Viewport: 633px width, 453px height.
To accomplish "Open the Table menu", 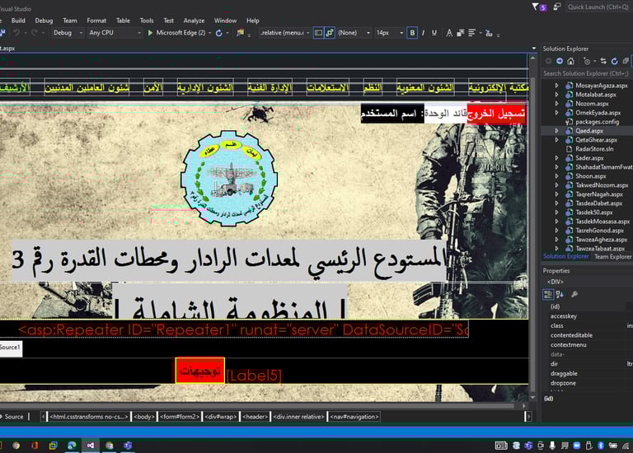I will 123,21.
